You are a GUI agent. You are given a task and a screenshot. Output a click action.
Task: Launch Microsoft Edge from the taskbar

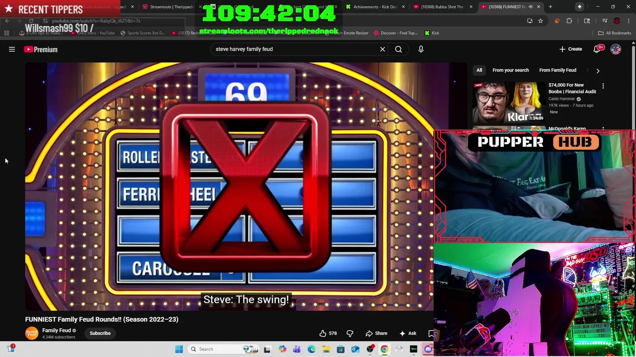coord(312,349)
